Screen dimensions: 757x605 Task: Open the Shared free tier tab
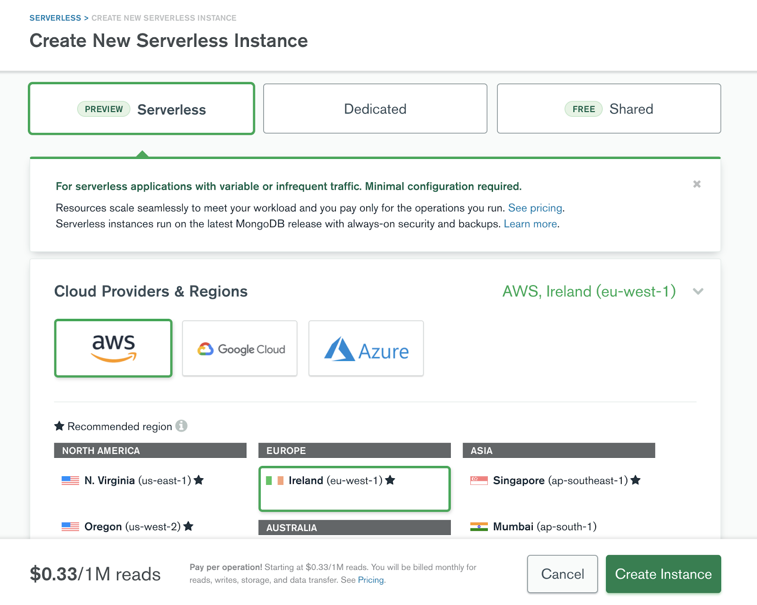[608, 108]
